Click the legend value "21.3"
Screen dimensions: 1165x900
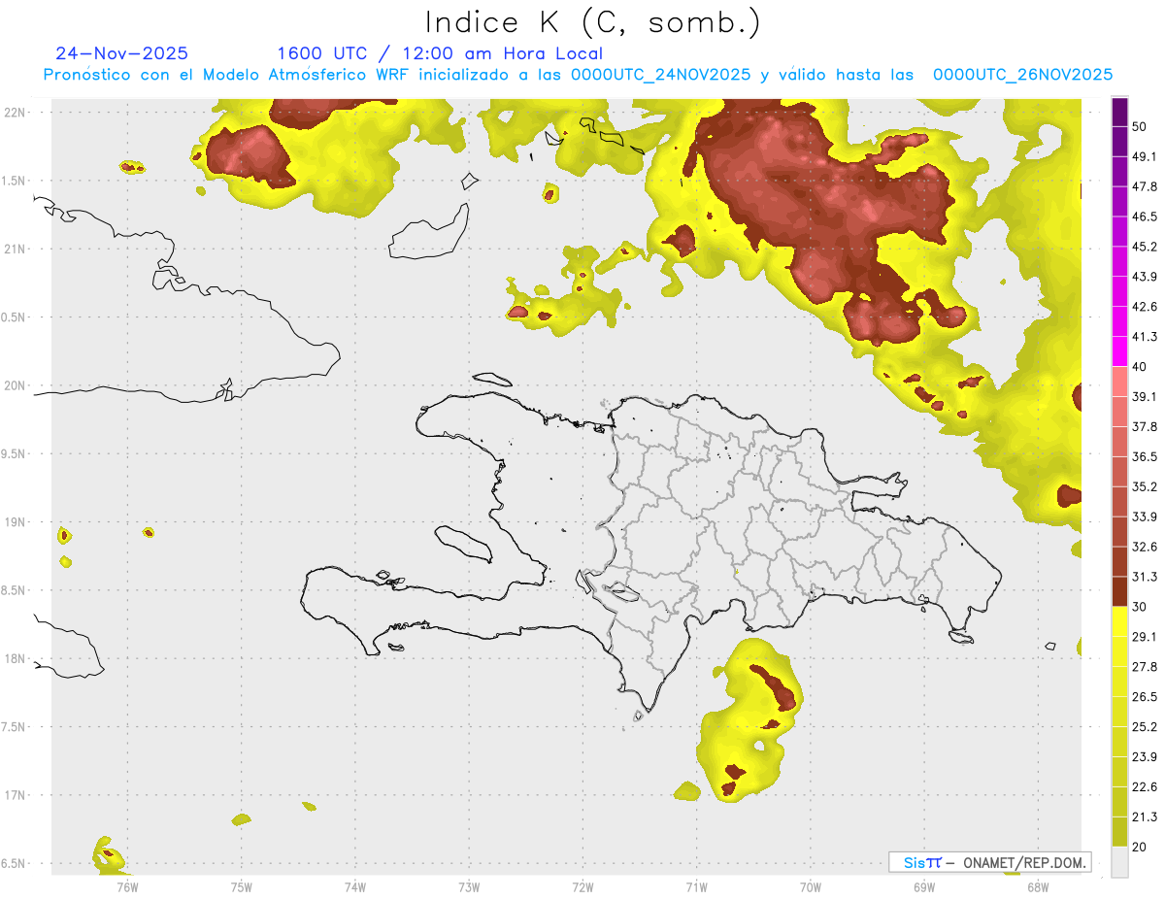1145,817
